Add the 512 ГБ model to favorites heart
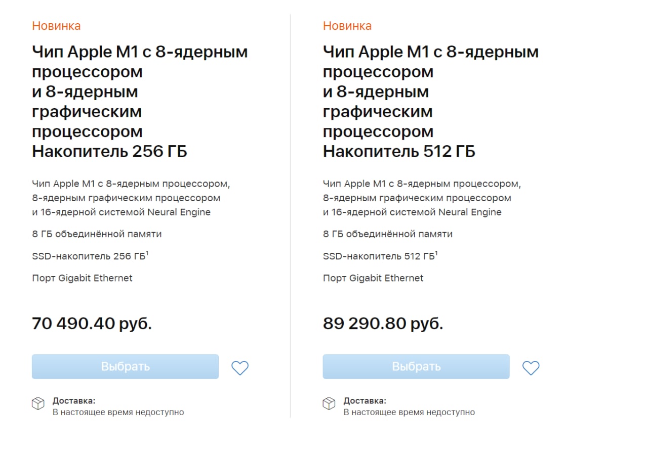 pos(531,368)
